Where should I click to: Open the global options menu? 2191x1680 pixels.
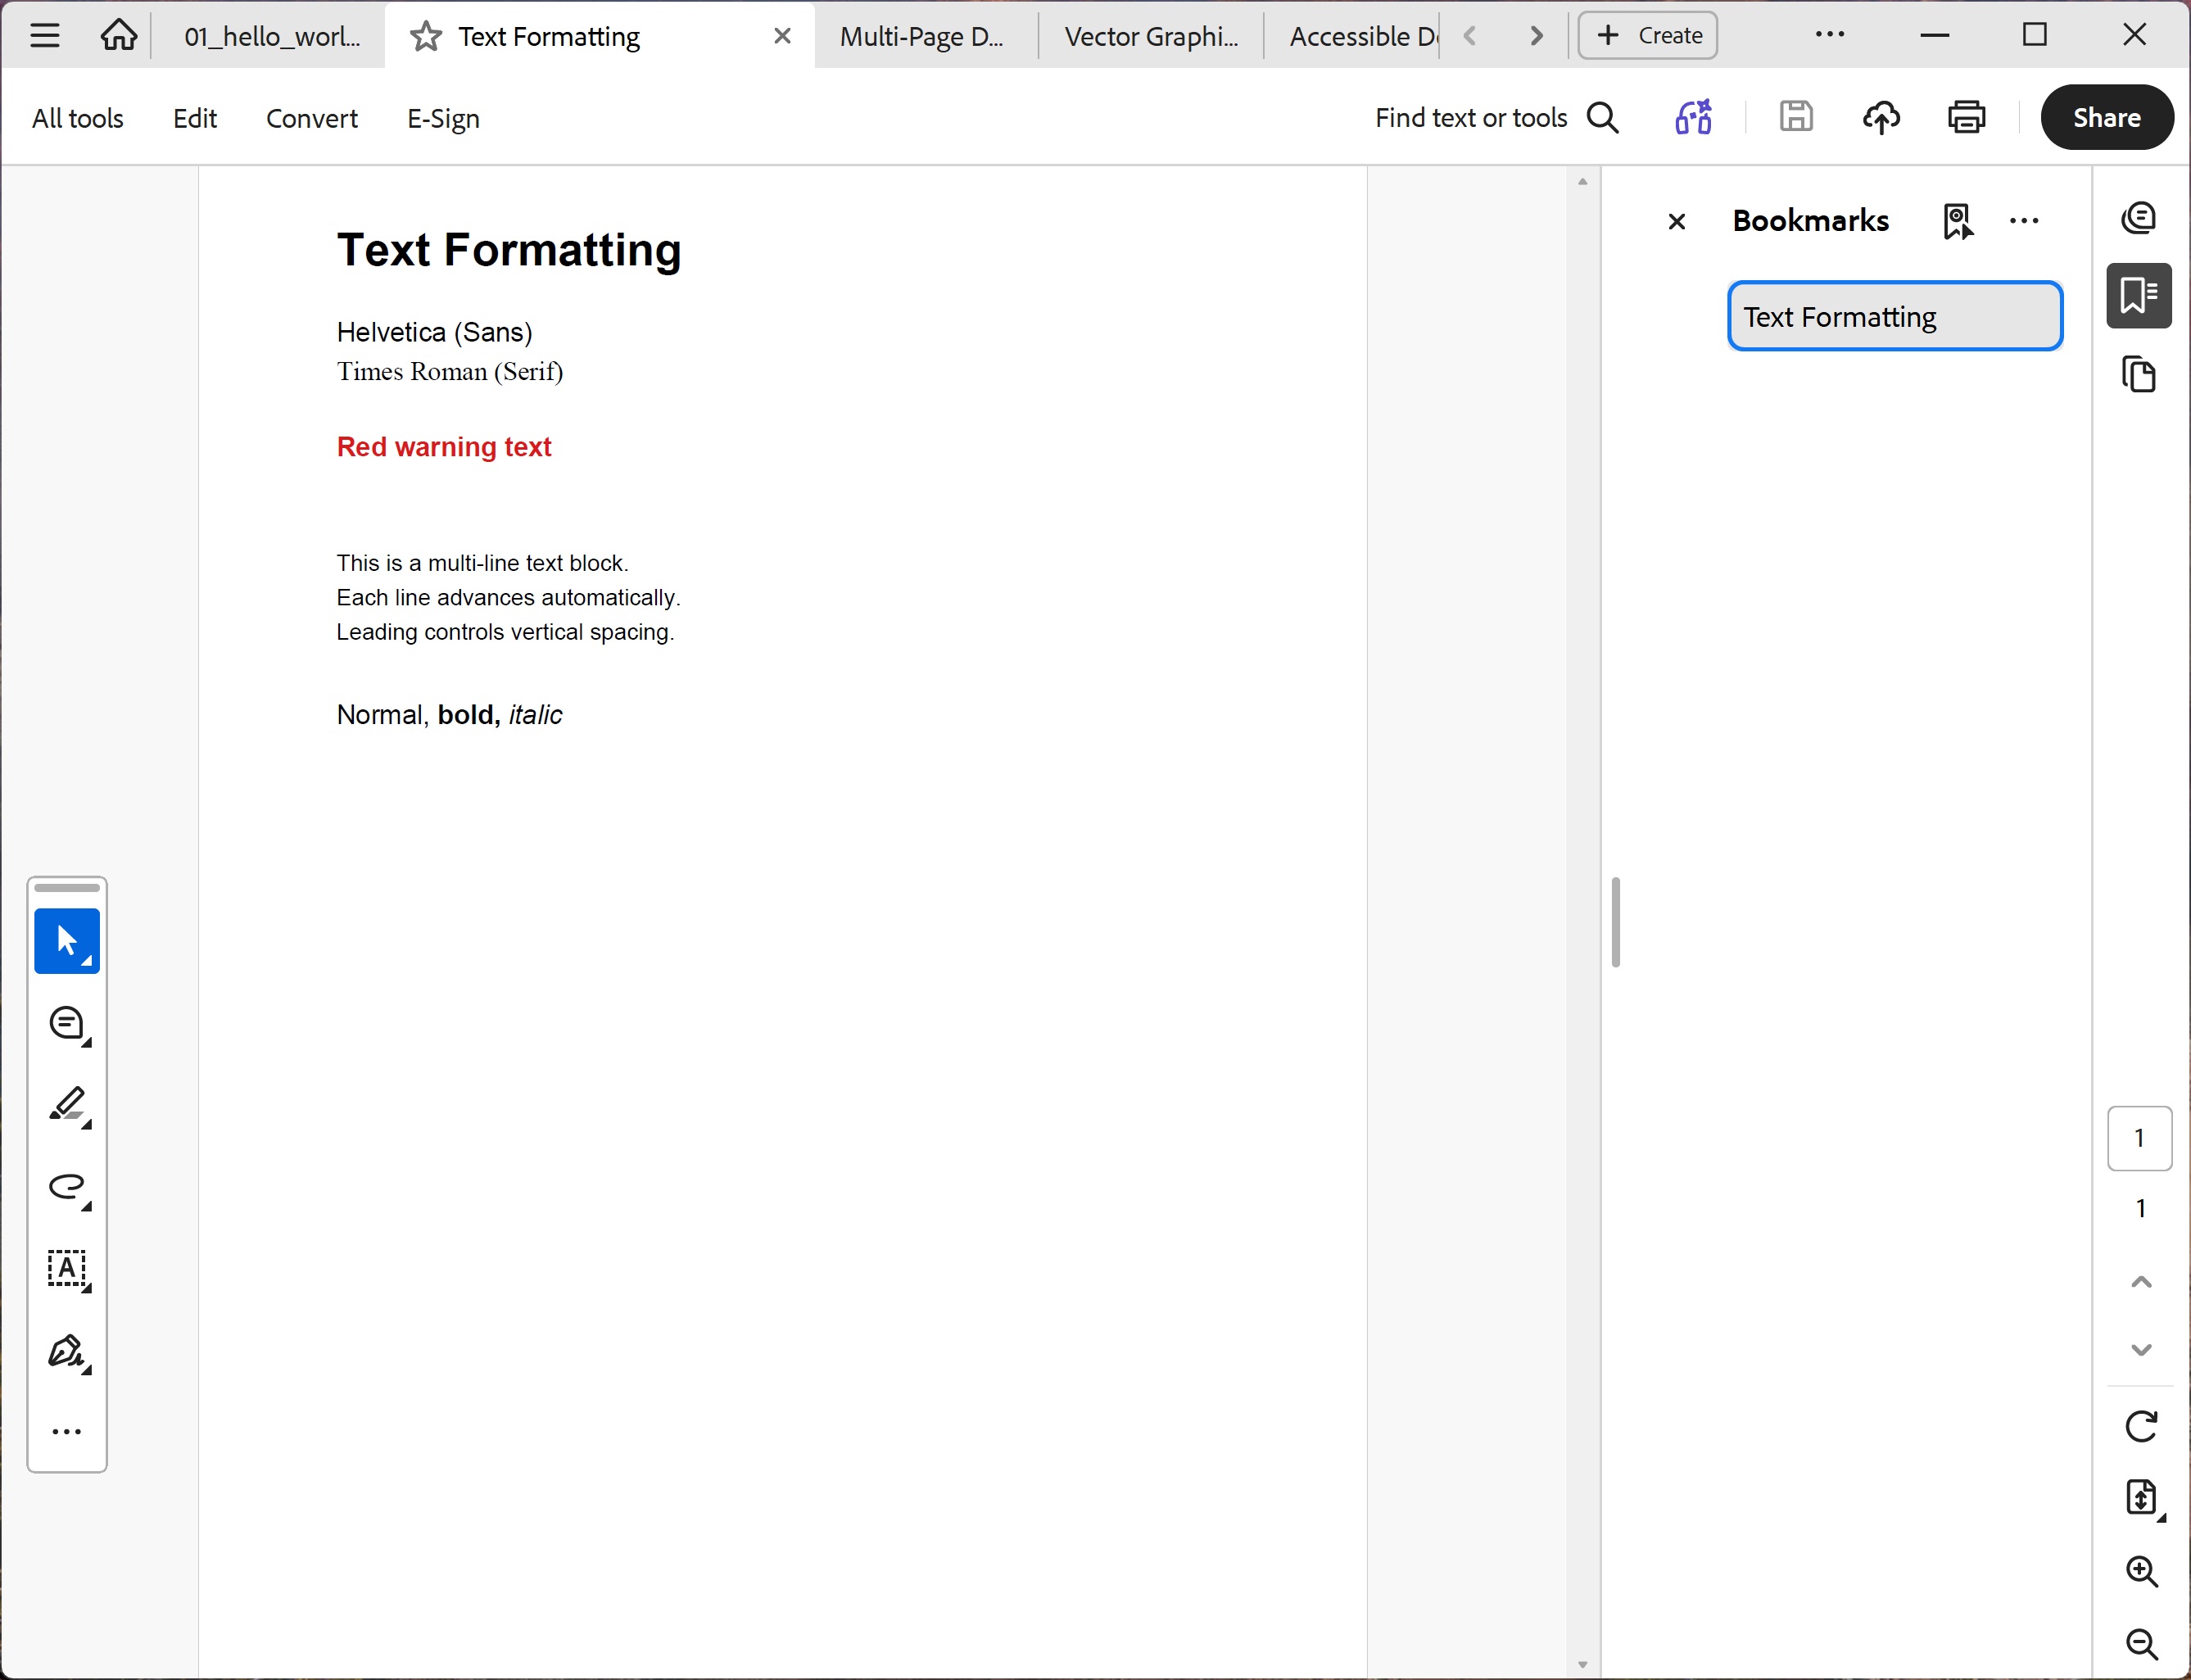coord(1831,34)
